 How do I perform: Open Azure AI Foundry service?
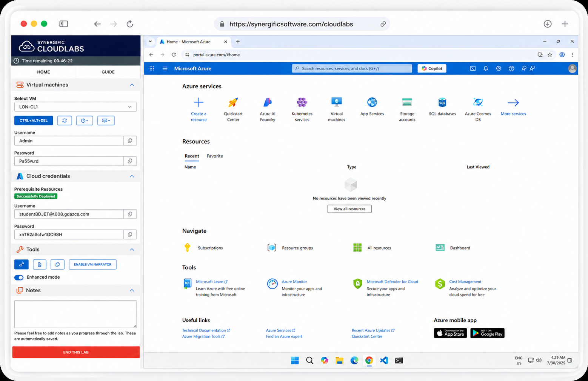(268, 102)
